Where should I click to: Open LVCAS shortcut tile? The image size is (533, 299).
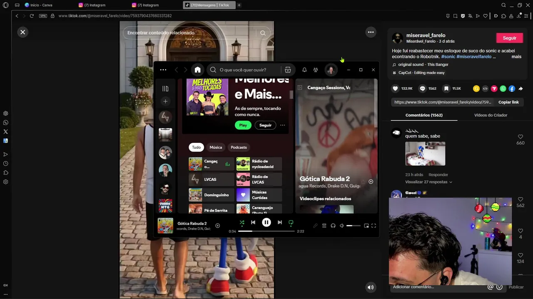click(211, 179)
